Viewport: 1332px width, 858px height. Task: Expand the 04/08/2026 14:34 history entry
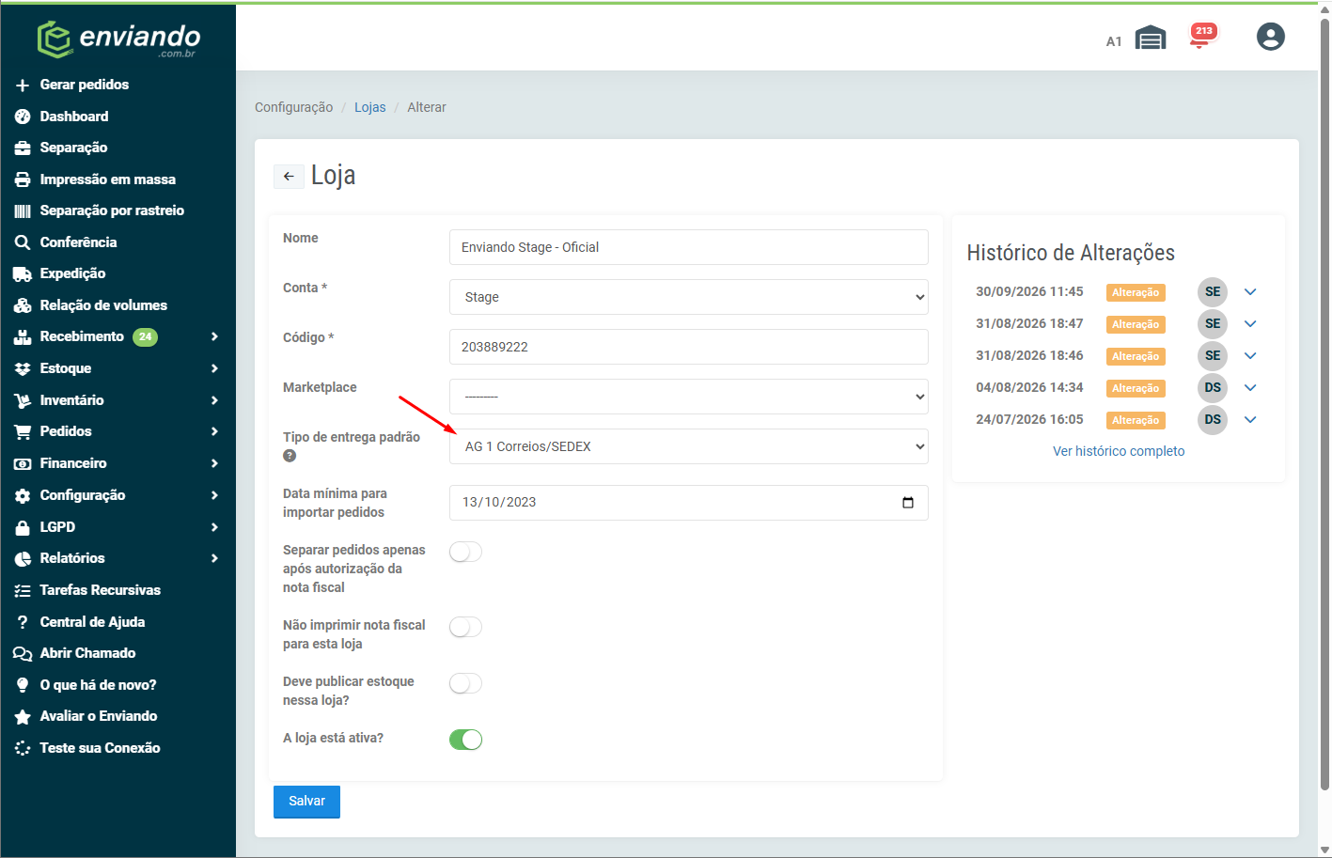(1250, 388)
